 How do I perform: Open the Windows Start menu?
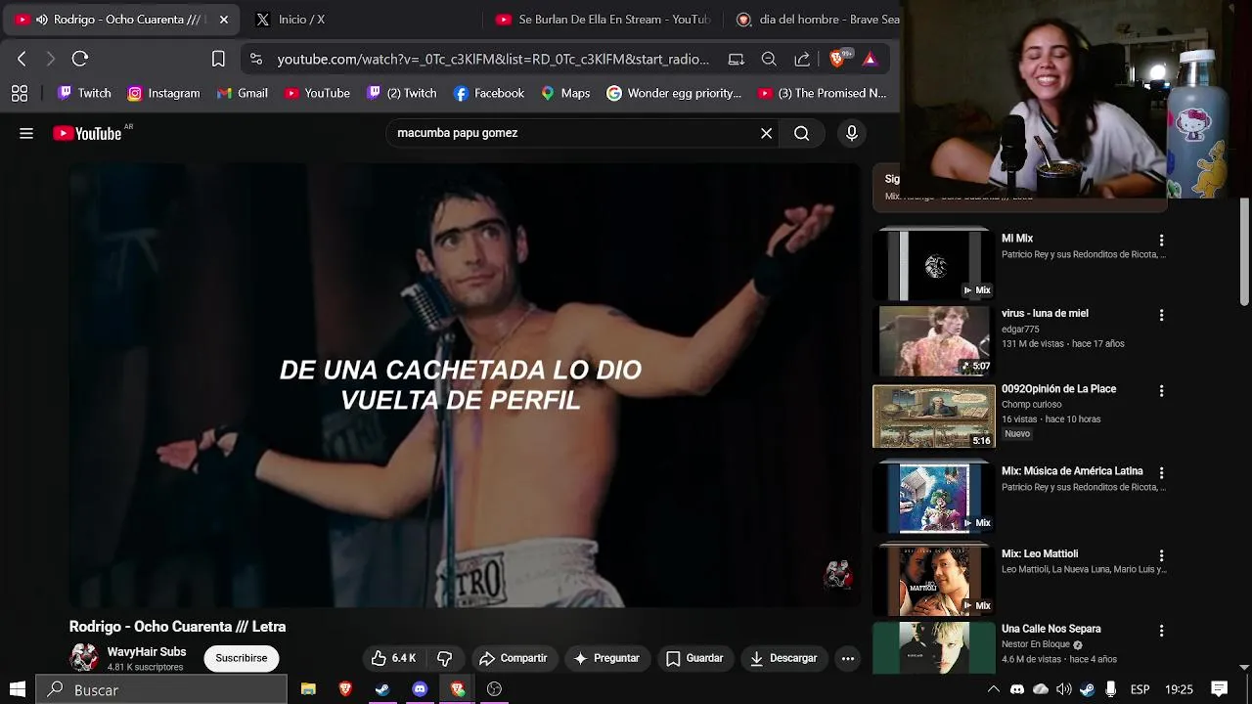17,689
